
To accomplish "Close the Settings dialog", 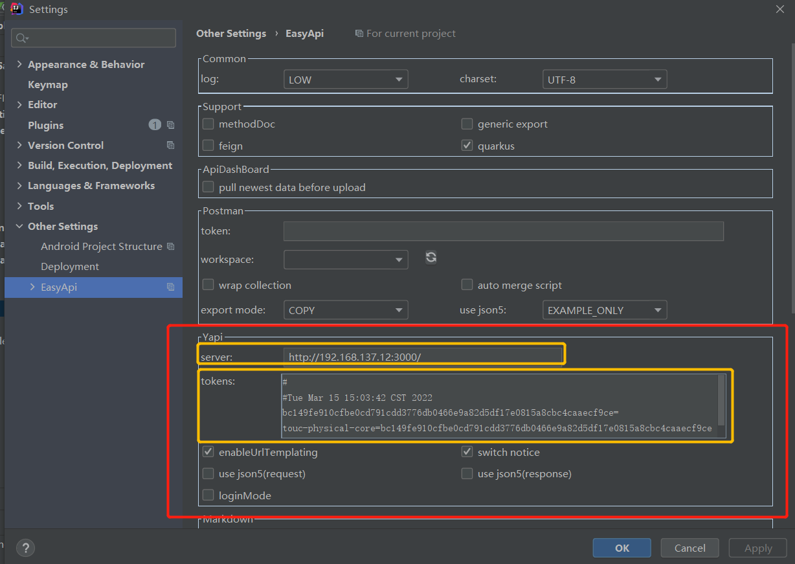I will point(781,9).
